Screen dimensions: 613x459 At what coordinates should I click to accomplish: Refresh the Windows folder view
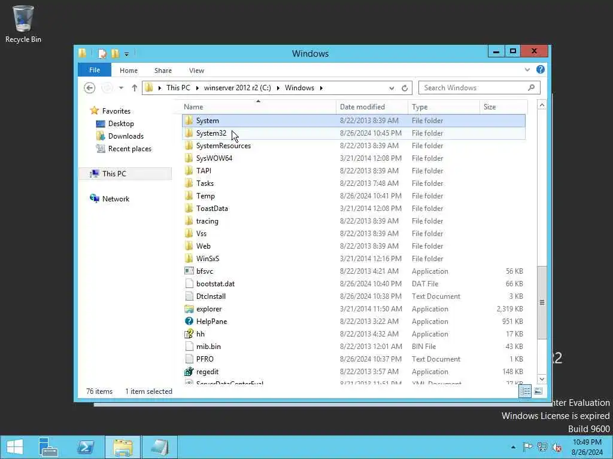(x=405, y=88)
